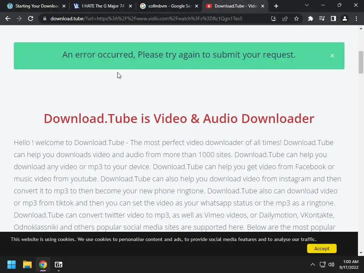Dismiss the error occurred alert
The height and width of the screenshot is (273, 364).
[x=332, y=55]
